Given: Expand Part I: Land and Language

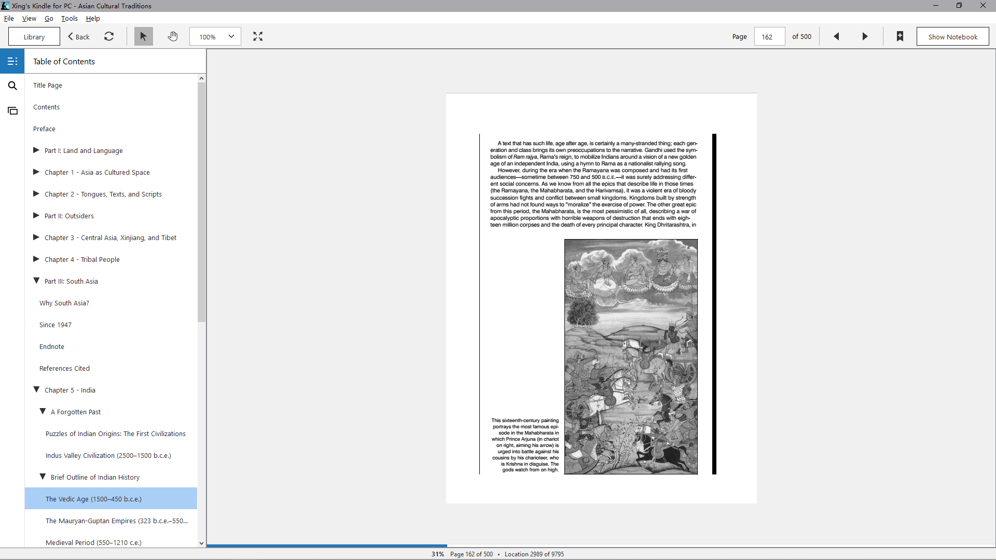Looking at the screenshot, I should 36,150.
